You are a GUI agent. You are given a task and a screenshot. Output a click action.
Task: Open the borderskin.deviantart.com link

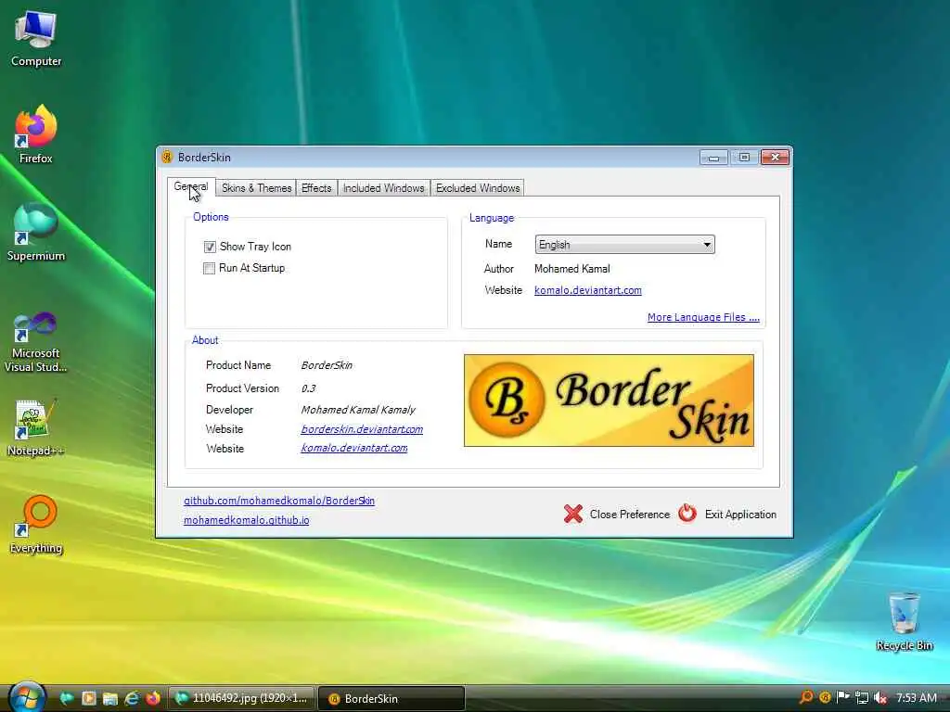click(362, 429)
